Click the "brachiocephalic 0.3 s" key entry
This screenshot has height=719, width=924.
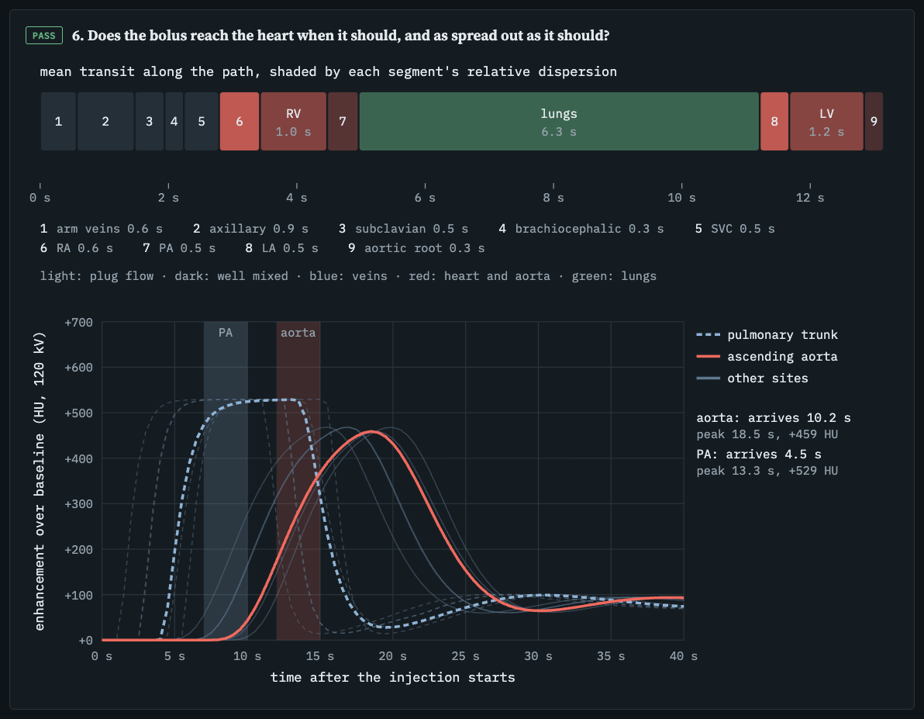tap(581, 229)
